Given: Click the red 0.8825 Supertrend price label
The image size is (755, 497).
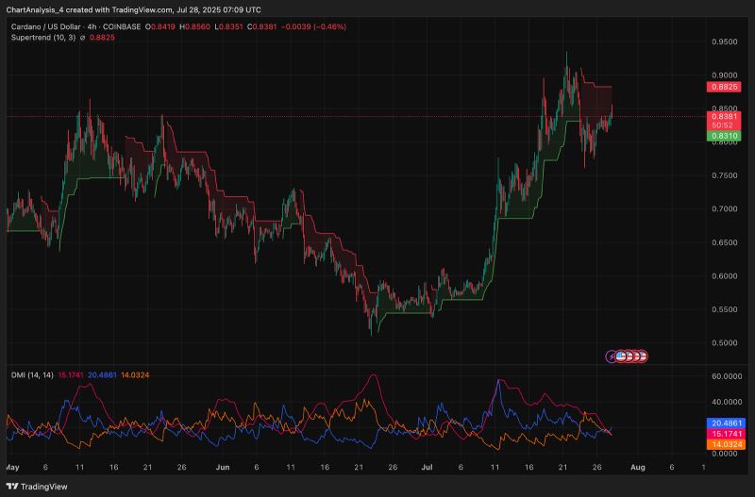Looking at the screenshot, I should [x=724, y=87].
